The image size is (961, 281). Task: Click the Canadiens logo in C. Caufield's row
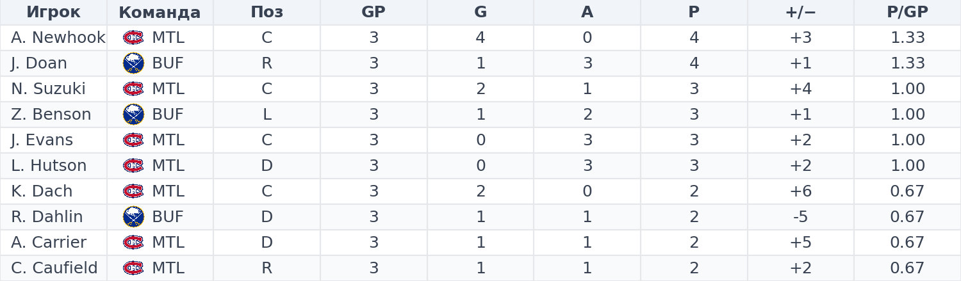click(133, 268)
